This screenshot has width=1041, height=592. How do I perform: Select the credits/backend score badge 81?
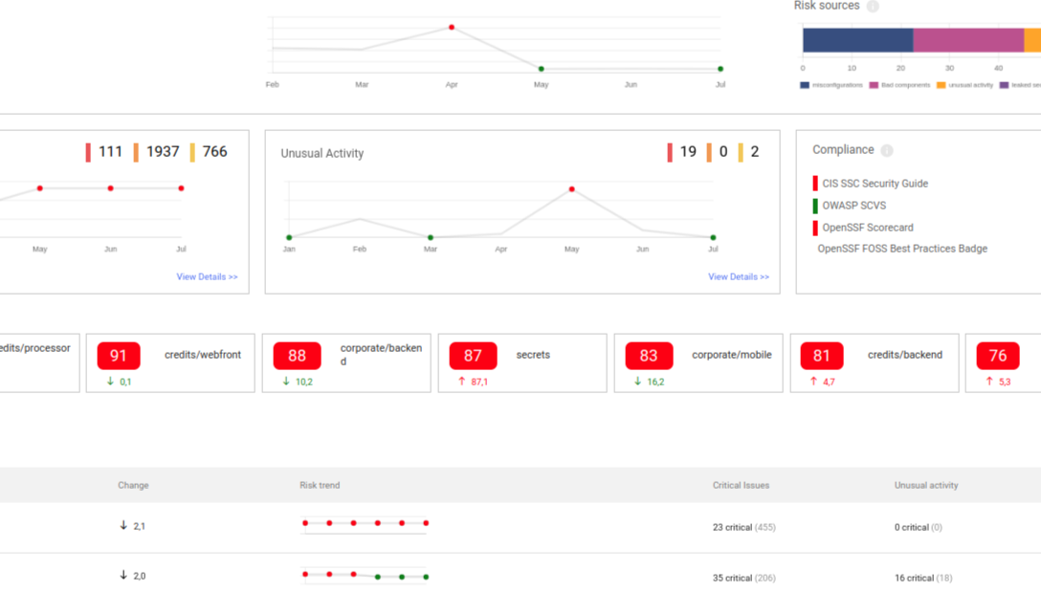coord(821,355)
